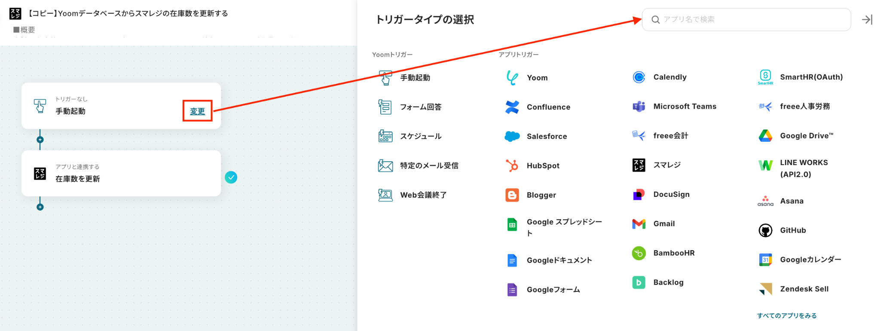This screenshot has width=880, height=331.
Task: Select the スマレジ icon in app triggers
Action: tap(639, 165)
